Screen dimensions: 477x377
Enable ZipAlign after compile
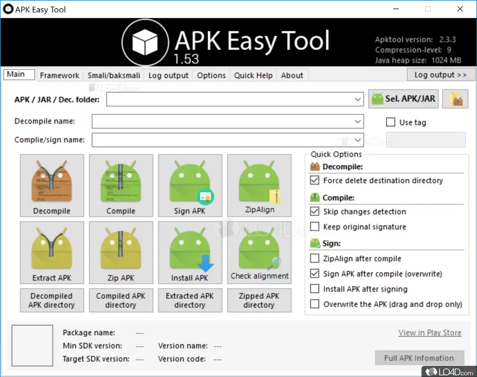[314, 258]
